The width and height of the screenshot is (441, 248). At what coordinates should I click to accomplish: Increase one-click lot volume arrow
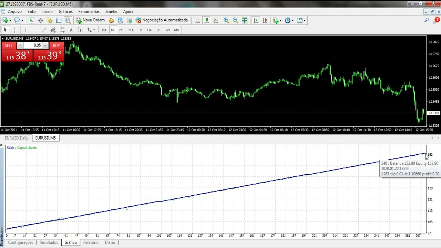pos(45,45)
